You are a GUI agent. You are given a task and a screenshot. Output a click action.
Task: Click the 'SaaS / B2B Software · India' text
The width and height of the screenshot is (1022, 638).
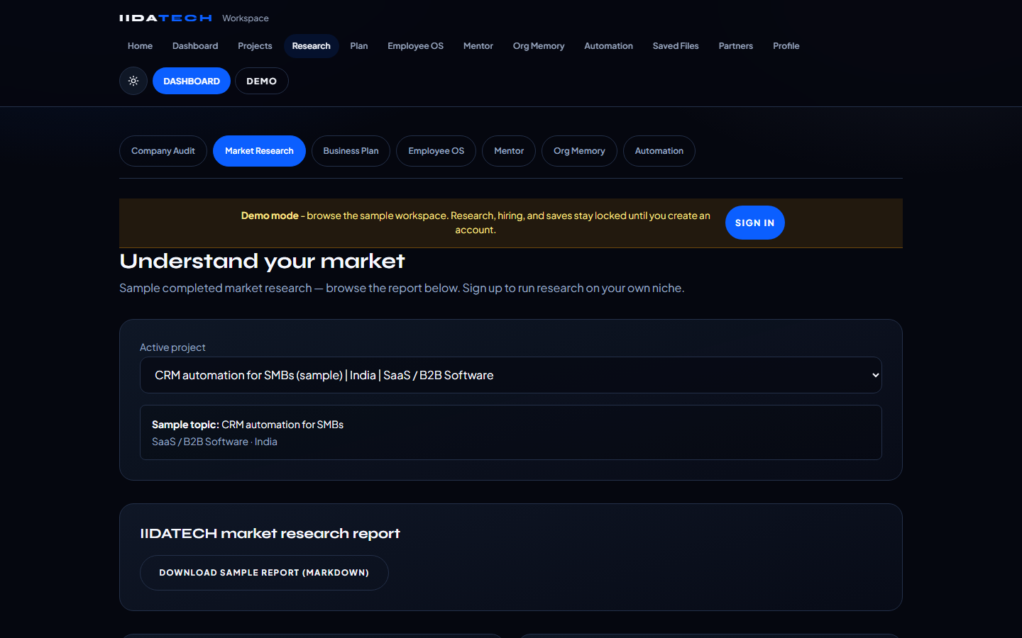(x=214, y=442)
